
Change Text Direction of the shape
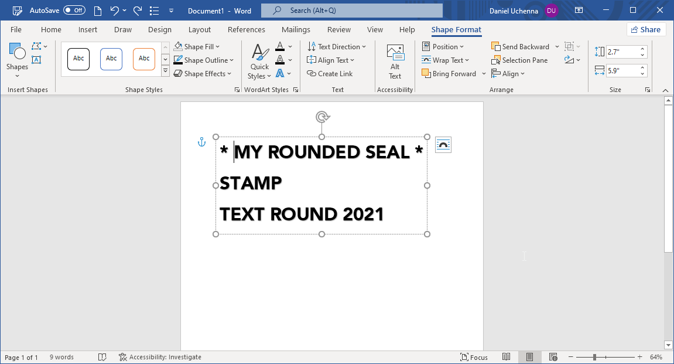pyautogui.click(x=338, y=46)
